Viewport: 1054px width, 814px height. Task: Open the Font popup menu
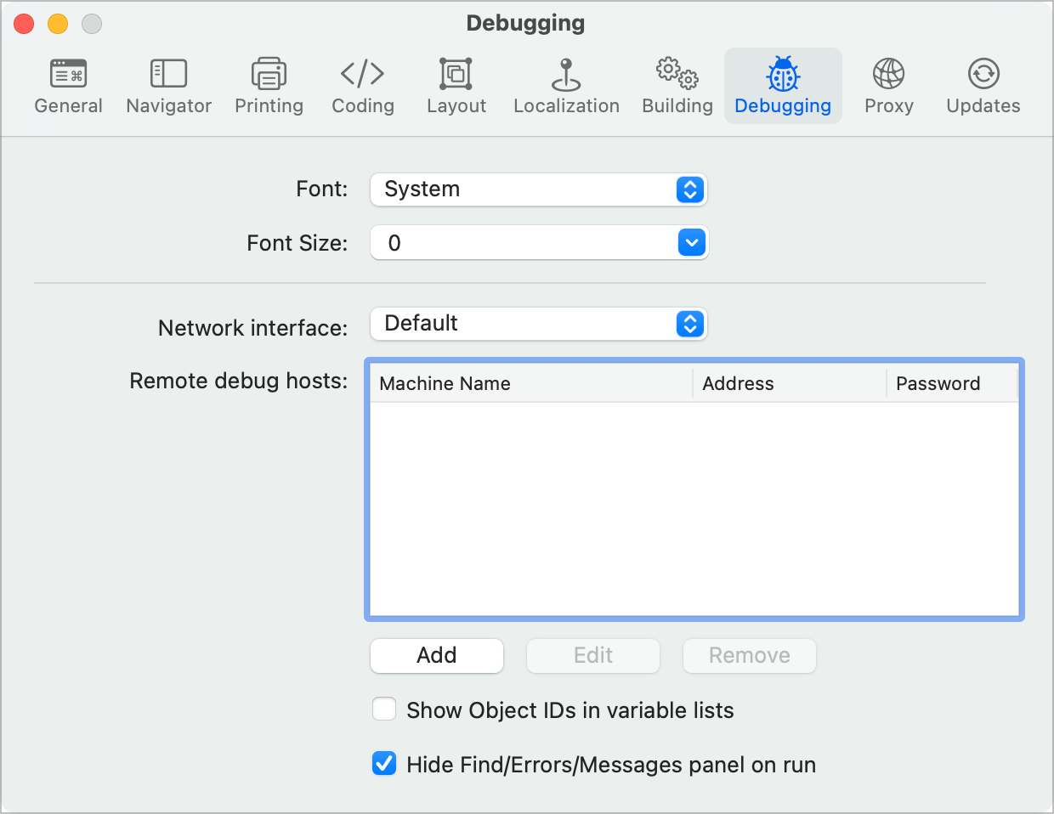click(x=538, y=189)
